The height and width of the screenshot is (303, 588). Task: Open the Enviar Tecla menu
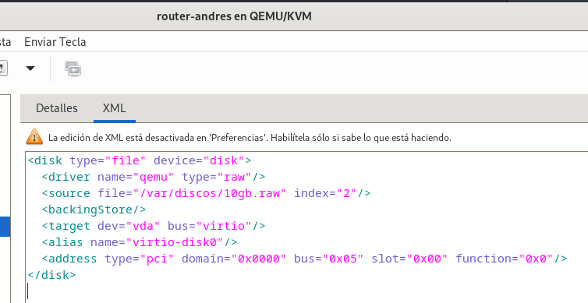coord(55,41)
